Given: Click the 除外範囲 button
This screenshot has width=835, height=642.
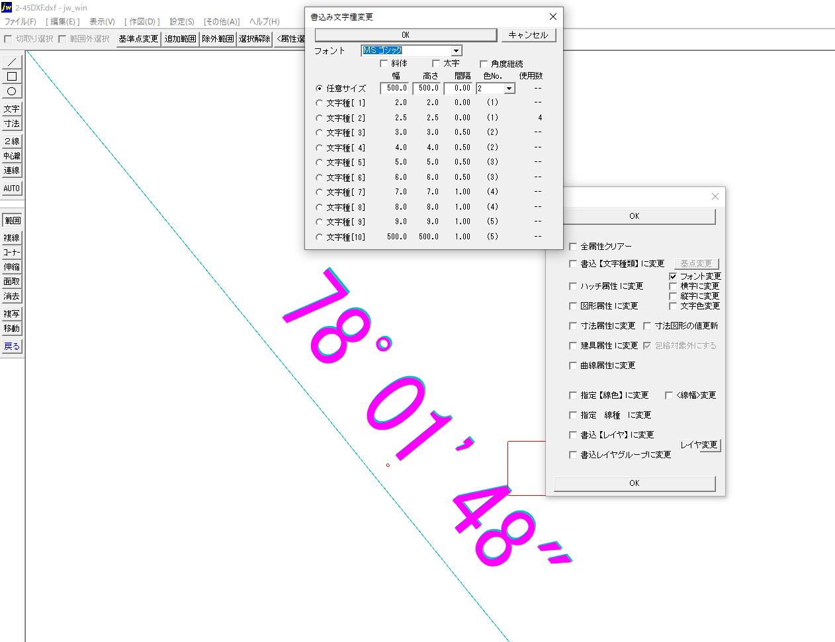Looking at the screenshot, I should (x=218, y=39).
